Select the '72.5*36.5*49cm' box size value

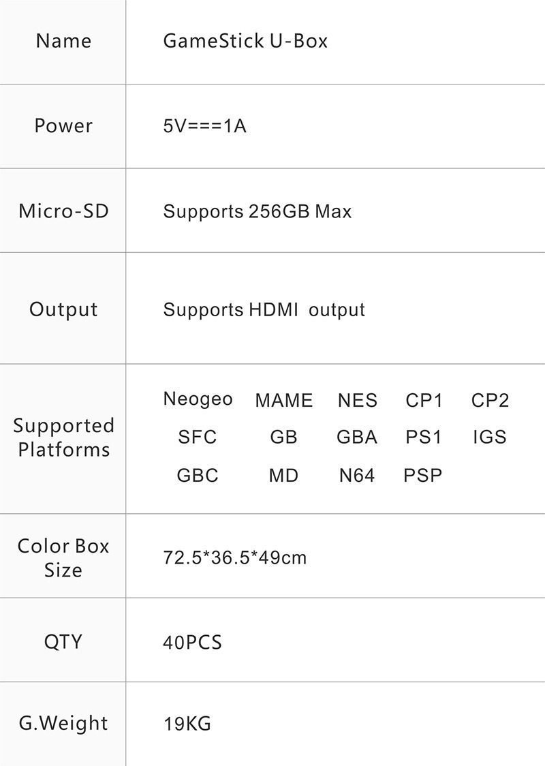(235, 558)
